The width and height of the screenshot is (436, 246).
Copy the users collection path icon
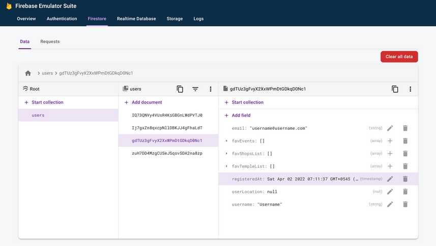180,89
